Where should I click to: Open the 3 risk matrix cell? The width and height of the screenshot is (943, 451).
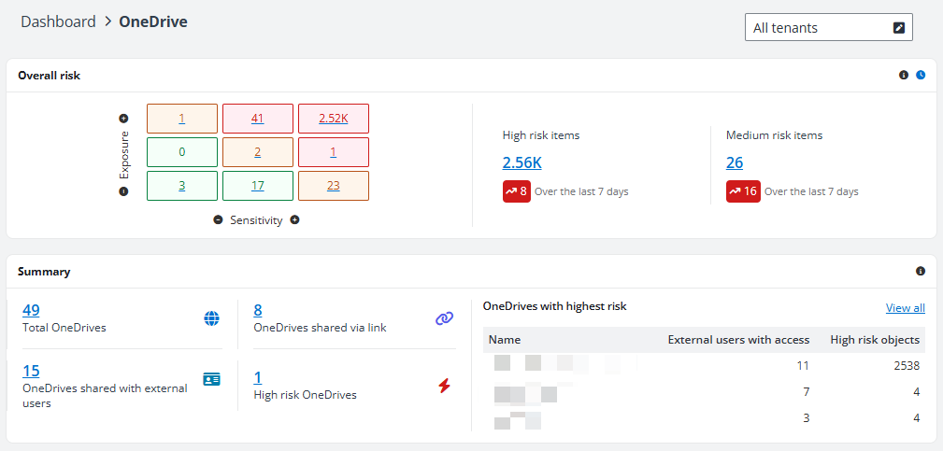181,186
